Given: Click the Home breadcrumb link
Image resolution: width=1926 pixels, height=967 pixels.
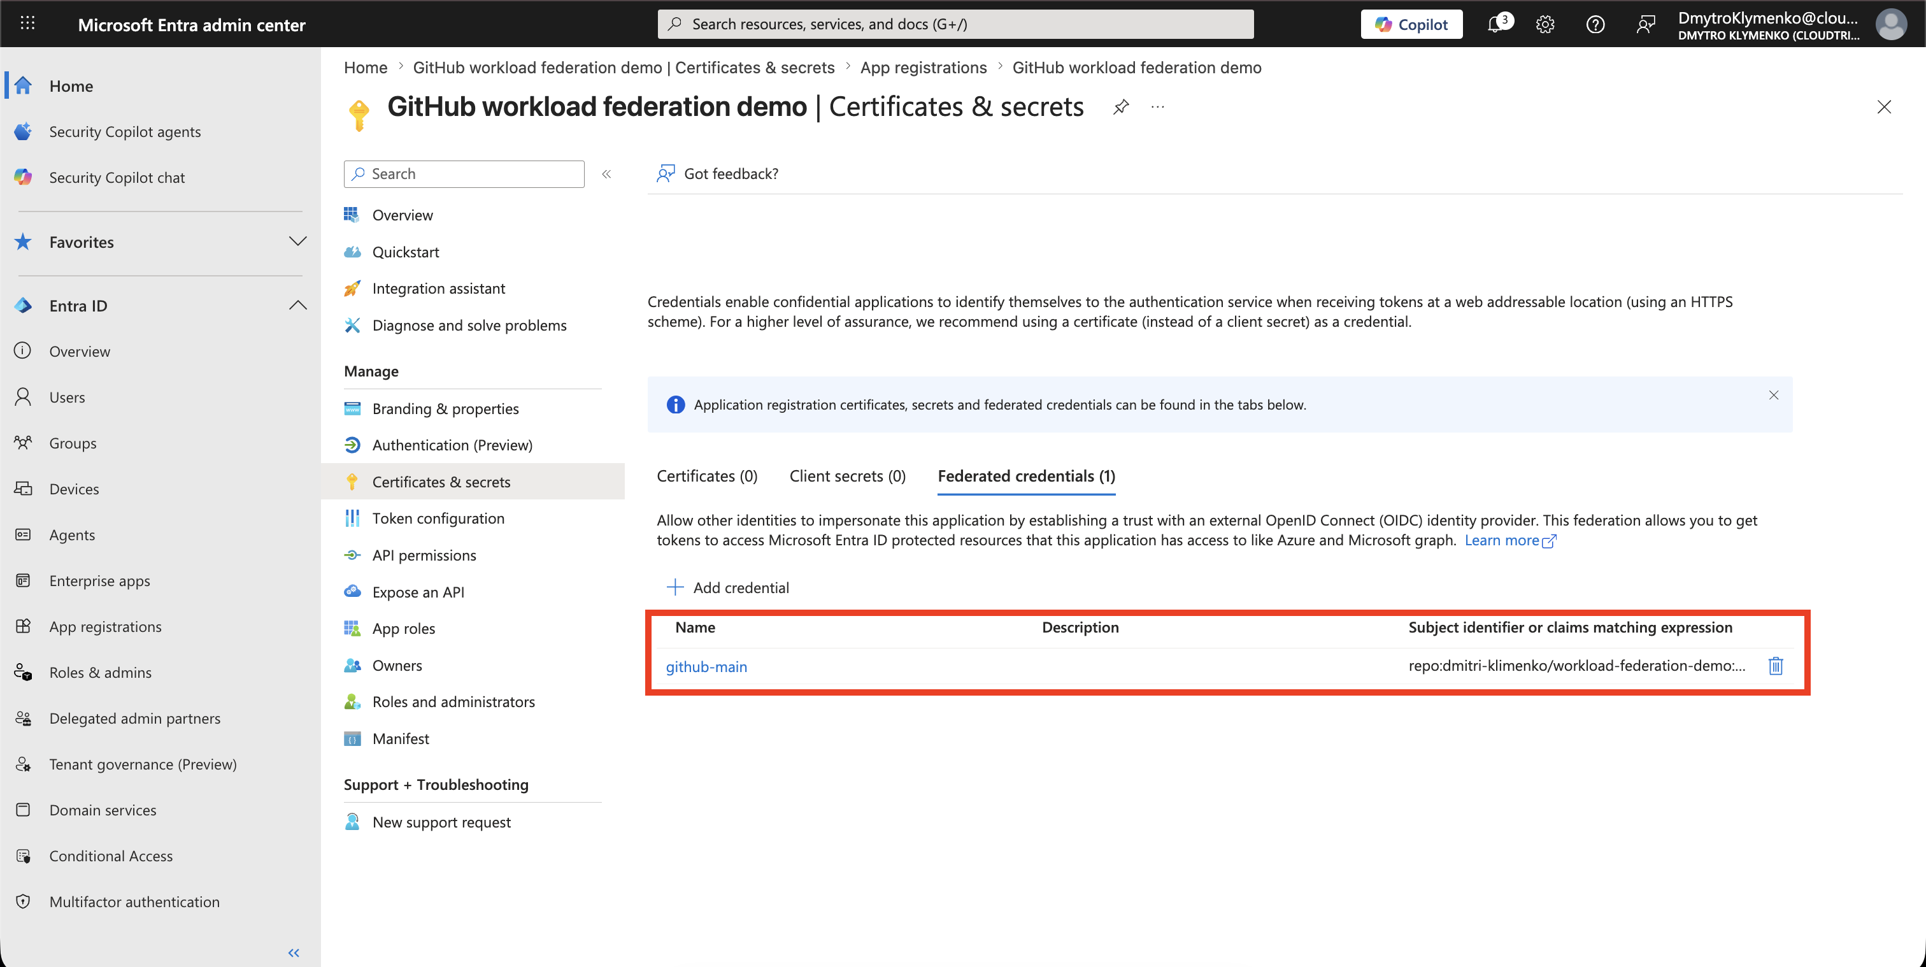Looking at the screenshot, I should pyautogui.click(x=365, y=68).
